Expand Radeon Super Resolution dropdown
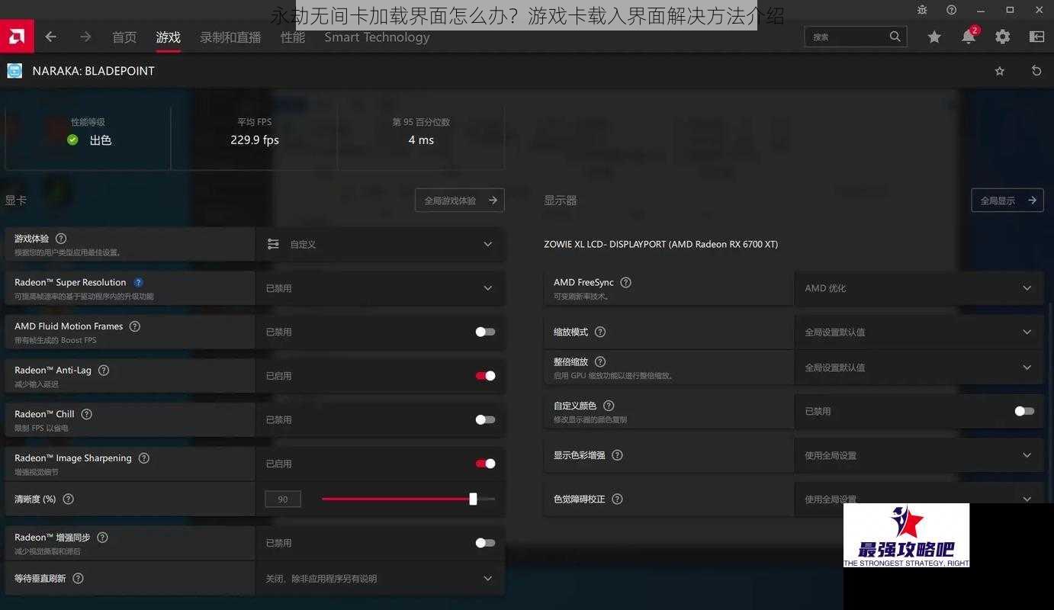1054x610 pixels. pyautogui.click(x=380, y=288)
